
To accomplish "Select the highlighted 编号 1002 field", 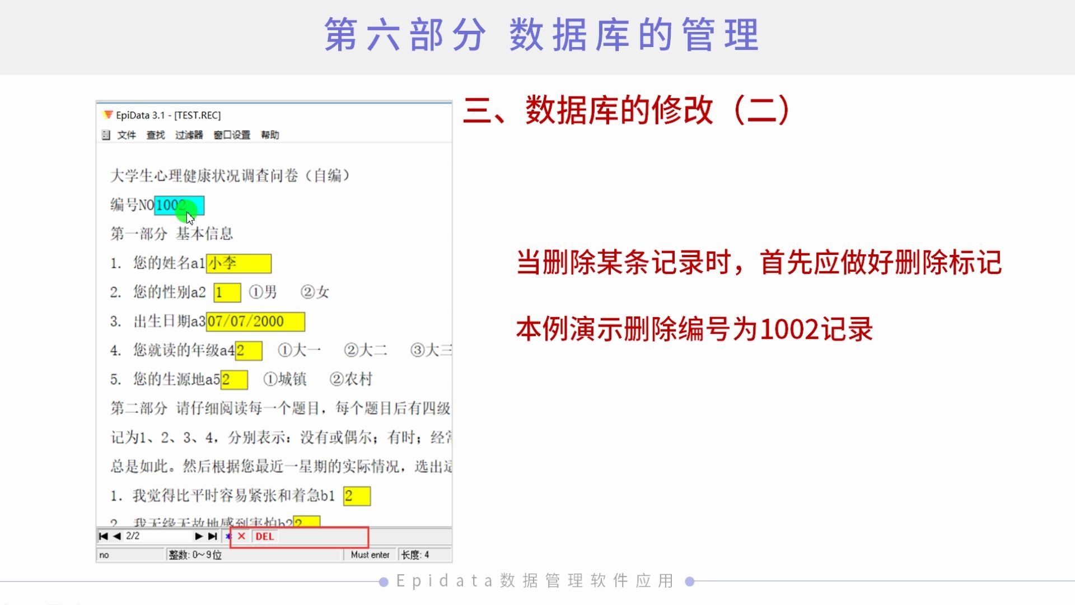I will point(179,206).
